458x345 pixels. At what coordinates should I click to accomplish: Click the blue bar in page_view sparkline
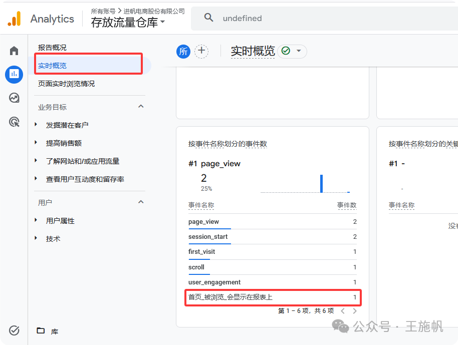point(321,184)
